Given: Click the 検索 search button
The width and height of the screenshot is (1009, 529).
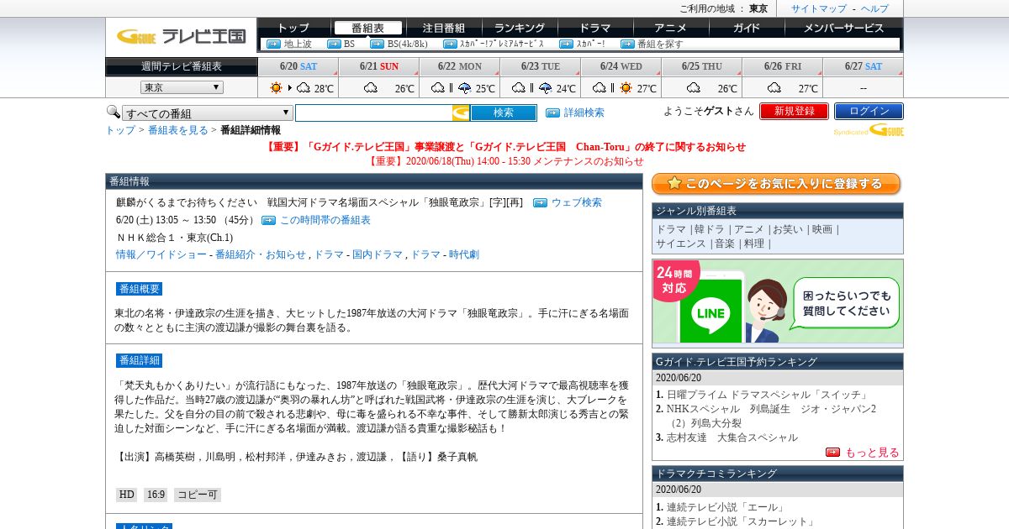Looking at the screenshot, I should tap(504, 113).
